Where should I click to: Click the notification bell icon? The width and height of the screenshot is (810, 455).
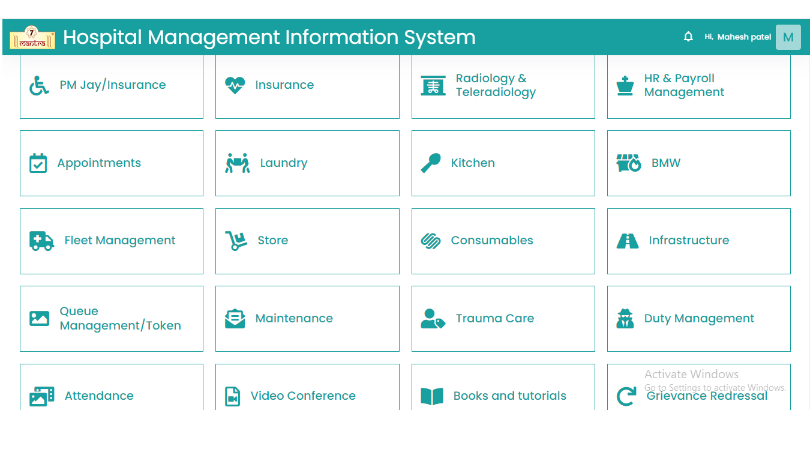(x=688, y=37)
